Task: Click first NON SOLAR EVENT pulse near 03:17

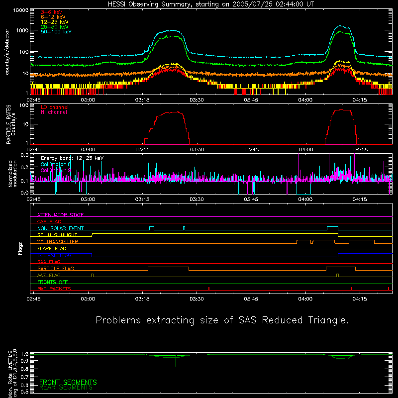Action: pyautogui.click(x=152, y=228)
